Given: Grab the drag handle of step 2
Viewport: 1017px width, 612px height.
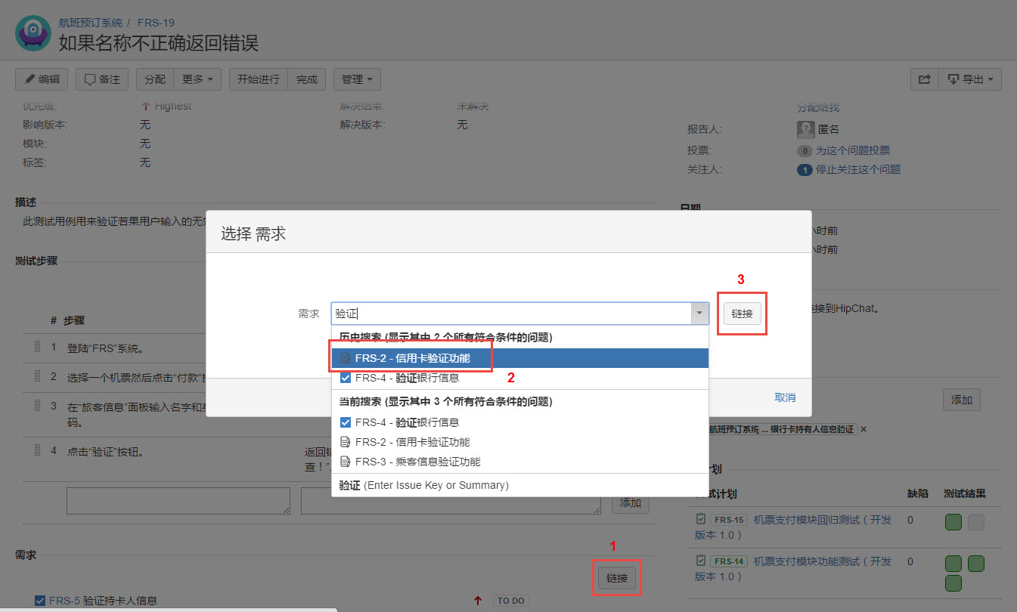Looking at the screenshot, I should 36,376.
